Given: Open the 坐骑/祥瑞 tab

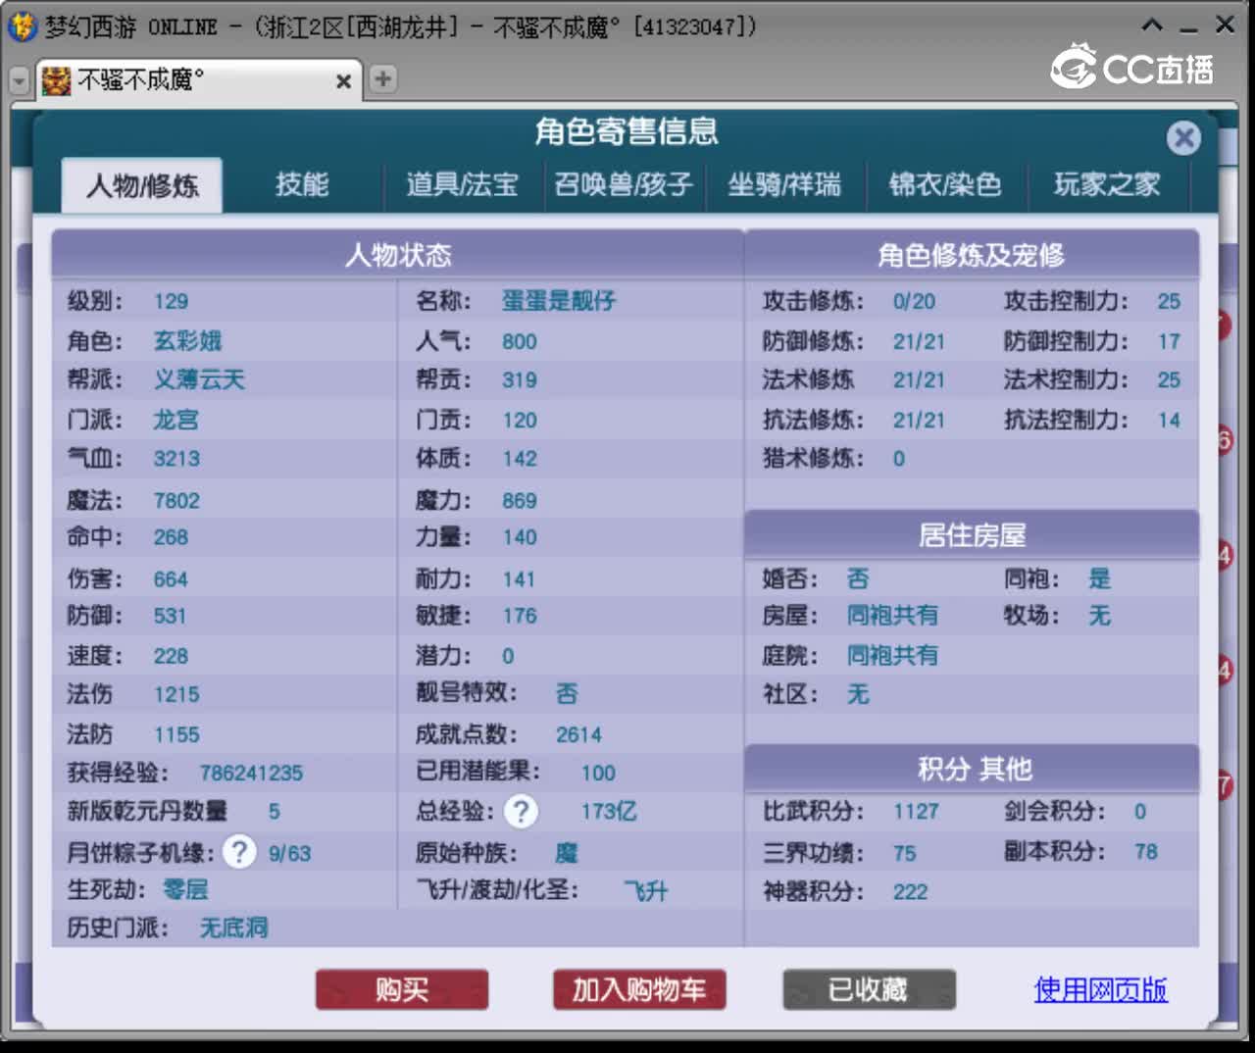Looking at the screenshot, I should click(x=784, y=184).
